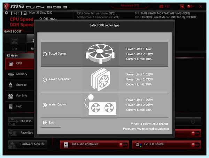Open the Memory section in sidebar
The width and height of the screenshot is (209, 158).
pyautogui.click(x=20, y=74)
